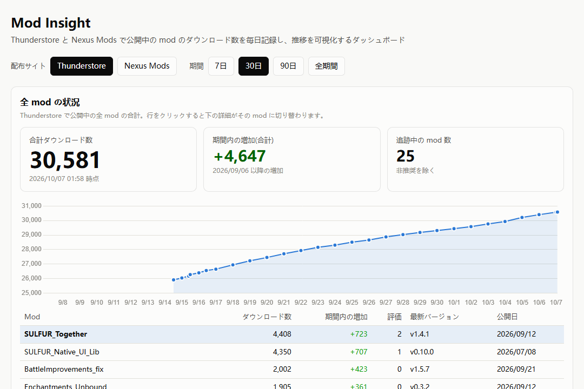The height and width of the screenshot is (389, 584).
Task: Click the +423 increase cell
Action: pos(359,369)
